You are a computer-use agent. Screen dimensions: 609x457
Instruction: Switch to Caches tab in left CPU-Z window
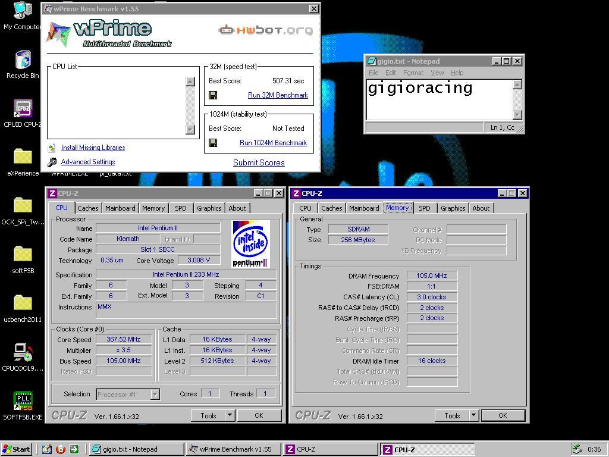(88, 208)
